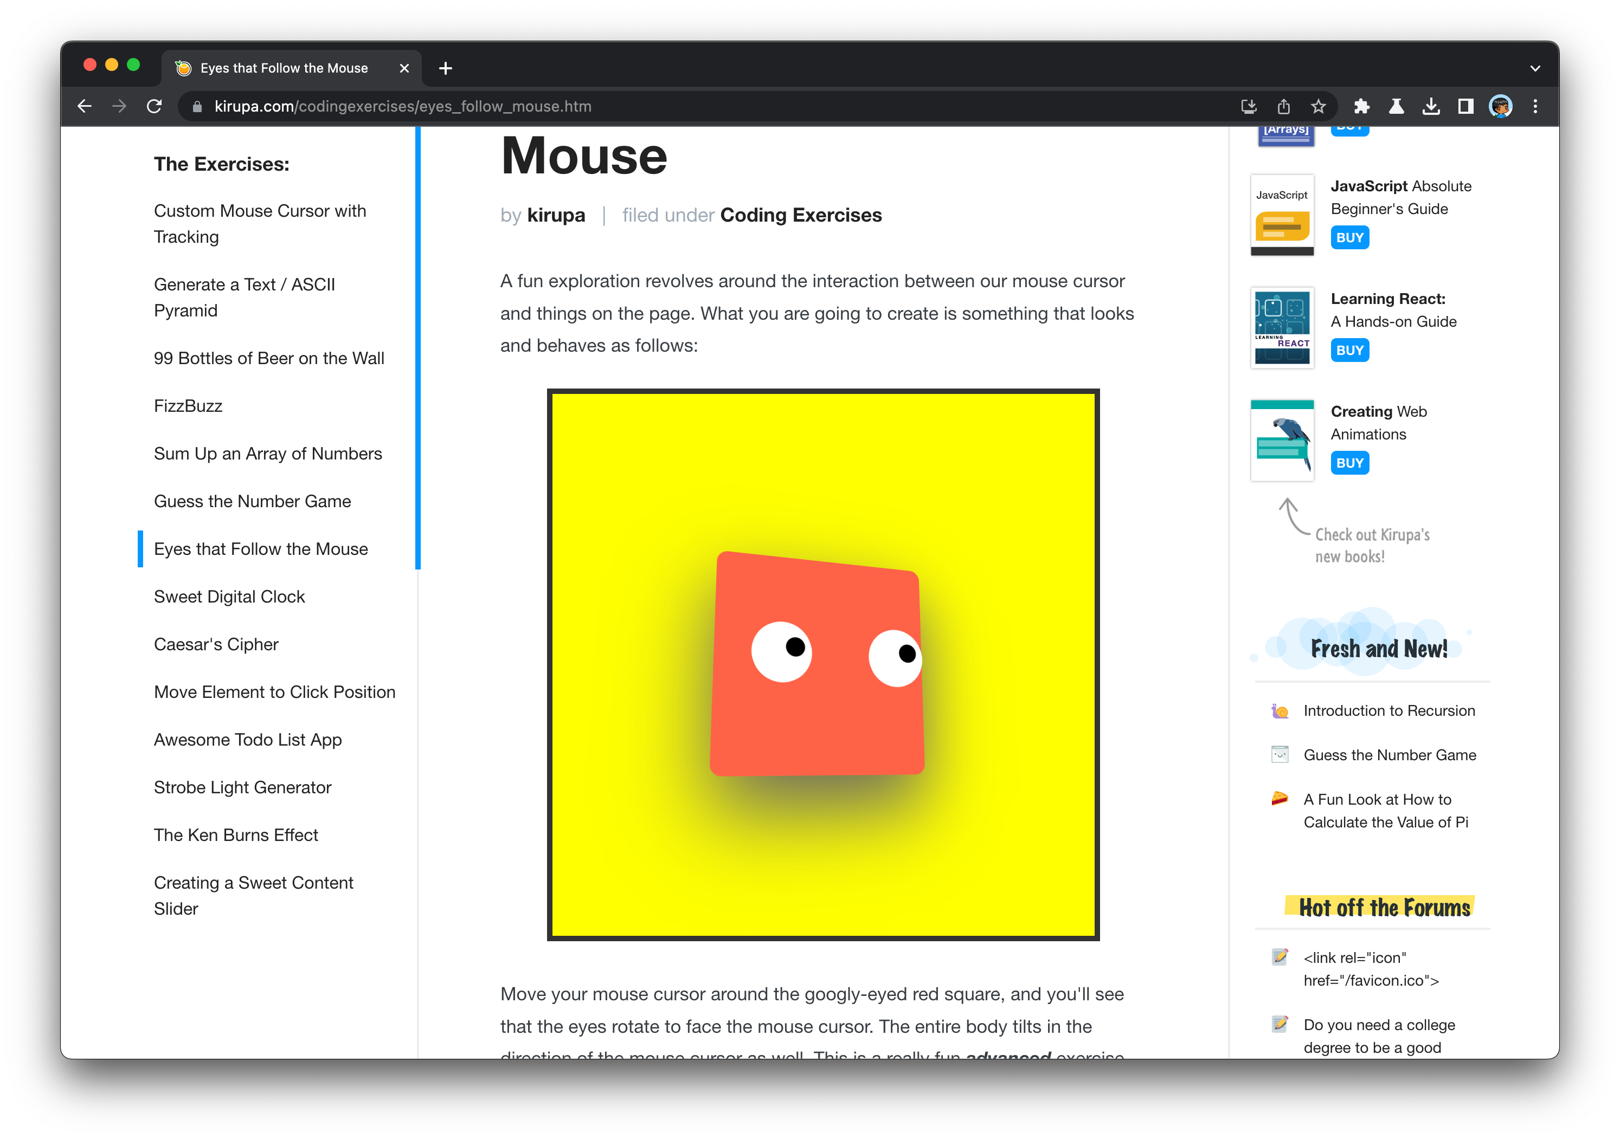Open the Sweet Digital Clock exercise
This screenshot has width=1620, height=1139.
coord(229,597)
